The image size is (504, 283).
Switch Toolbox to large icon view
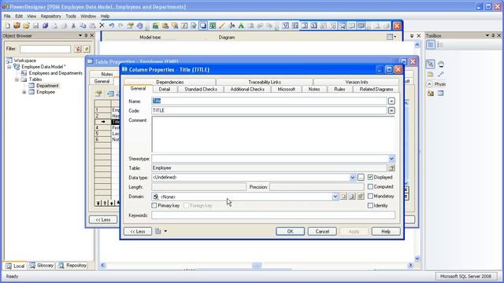[x=431, y=45]
